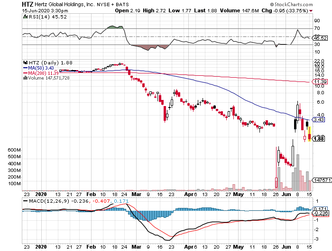
Task: Click Mar on date axis under volume
Action: (137, 194)
